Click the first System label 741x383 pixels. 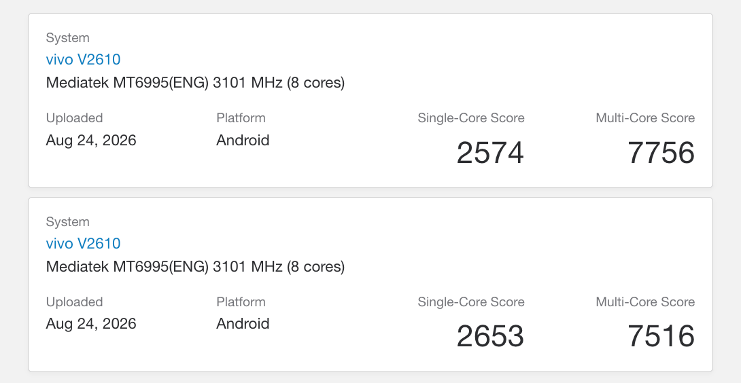67,38
